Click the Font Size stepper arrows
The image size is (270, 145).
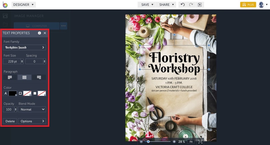22,61
